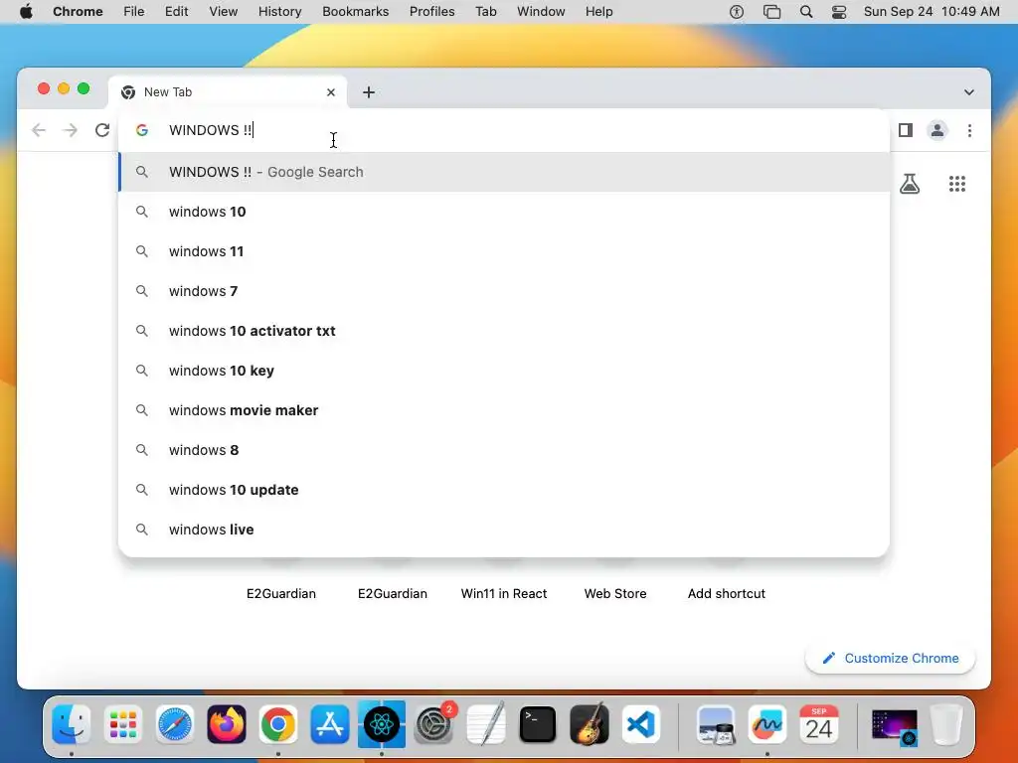Click the Spotlight search icon in menu bar

pos(805,12)
